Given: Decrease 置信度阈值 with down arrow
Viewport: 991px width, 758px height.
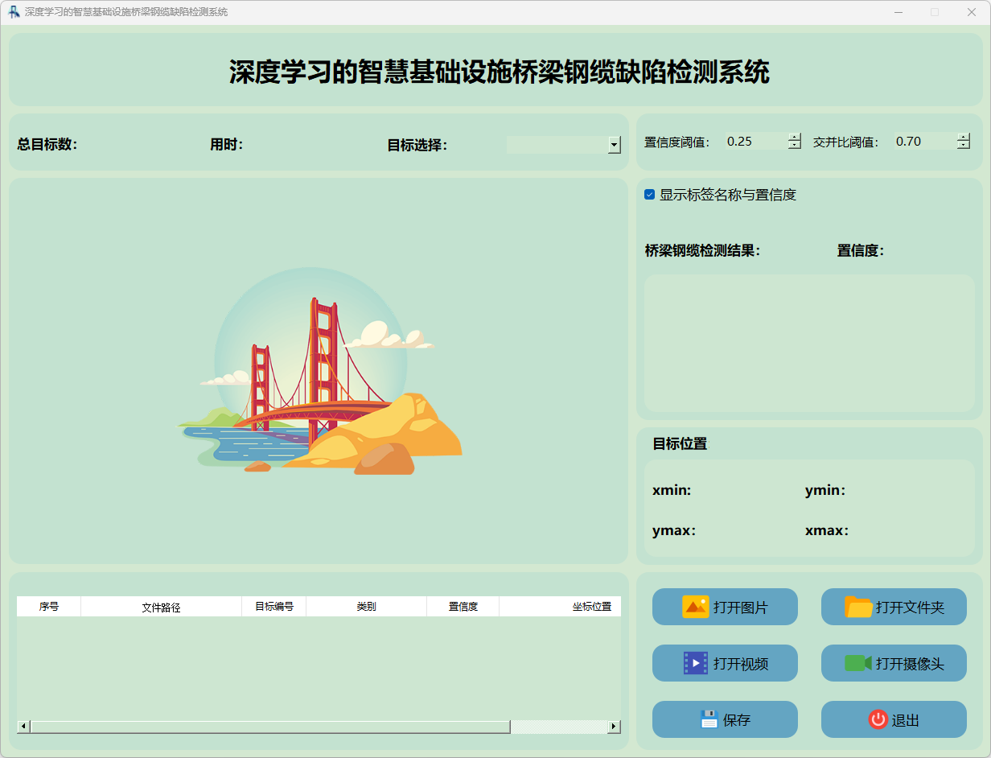Looking at the screenshot, I should pyautogui.click(x=795, y=146).
